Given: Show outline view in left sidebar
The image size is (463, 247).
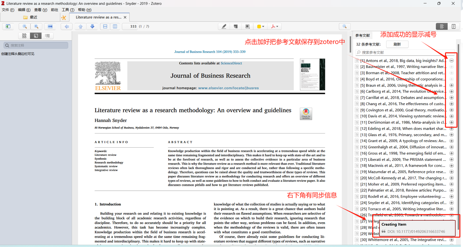Looking at the screenshot, I should point(48,36).
